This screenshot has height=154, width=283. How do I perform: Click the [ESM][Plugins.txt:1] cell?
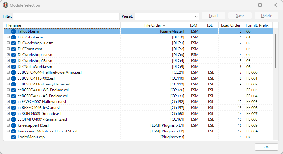[167, 125]
